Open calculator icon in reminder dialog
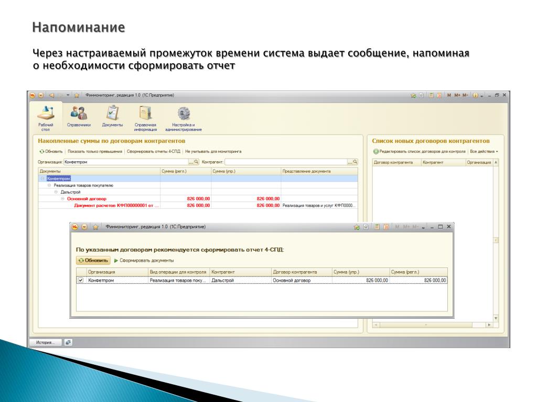Image resolution: width=537 pixels, height=402 pixels. click(x=377, y=227)
